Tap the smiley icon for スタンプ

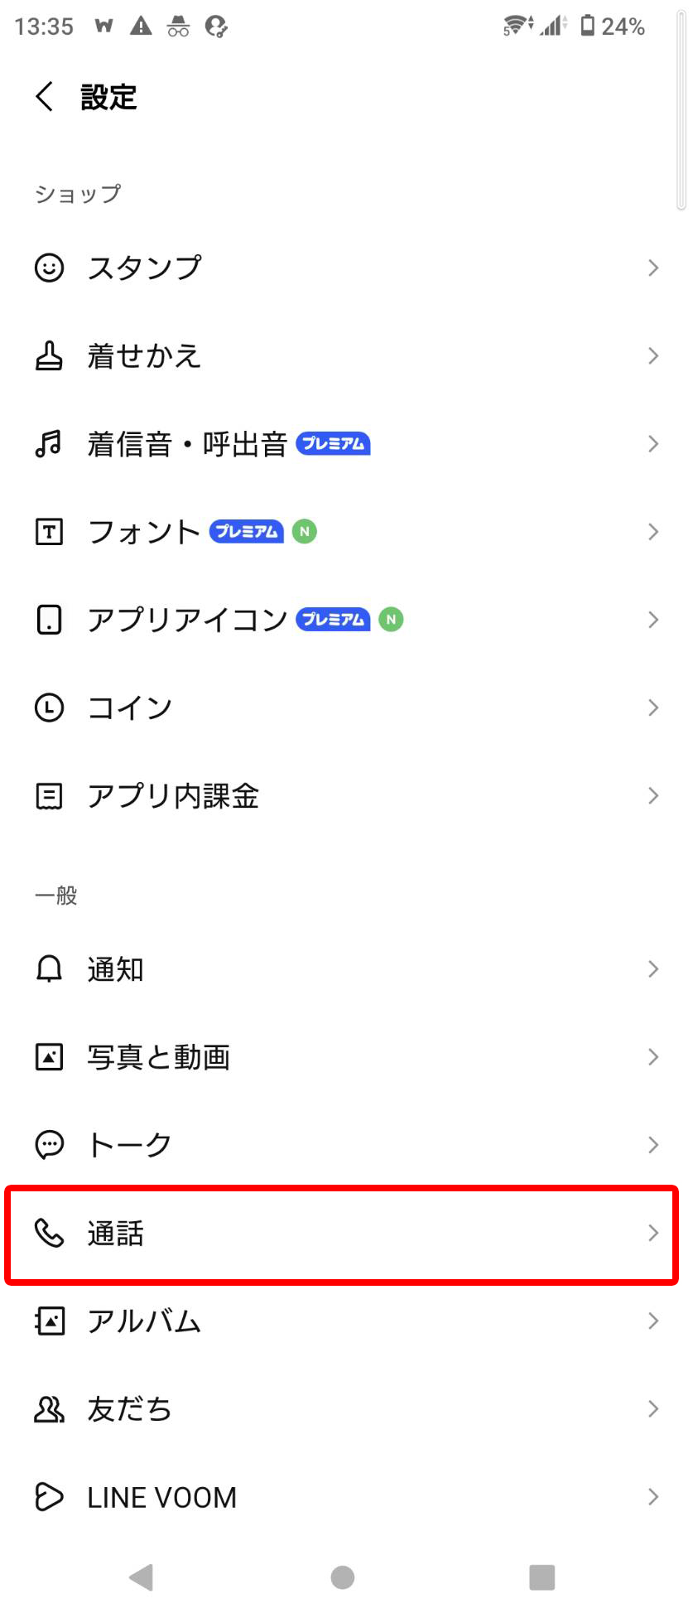49,268
